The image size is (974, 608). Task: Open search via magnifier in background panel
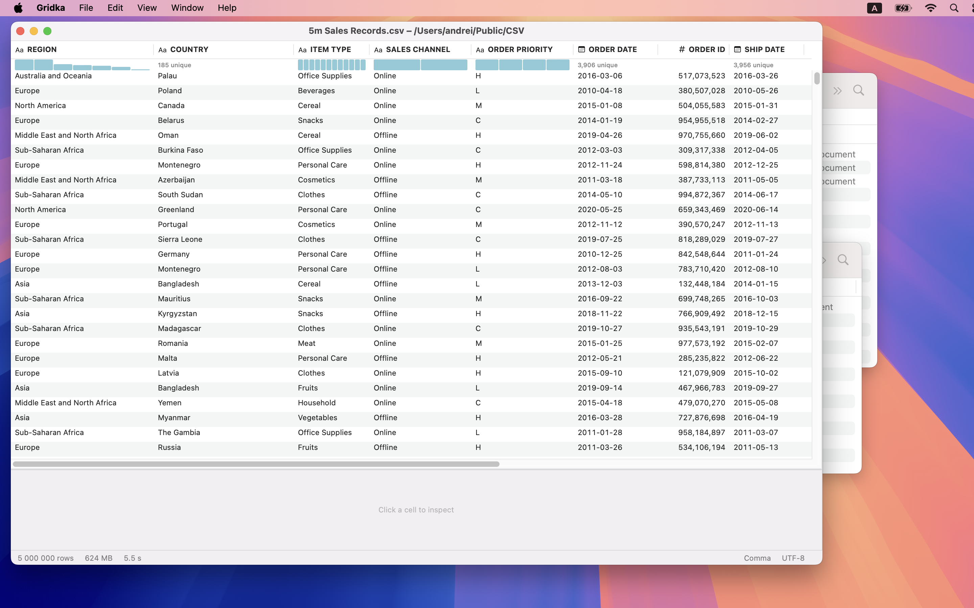[858, 90]
